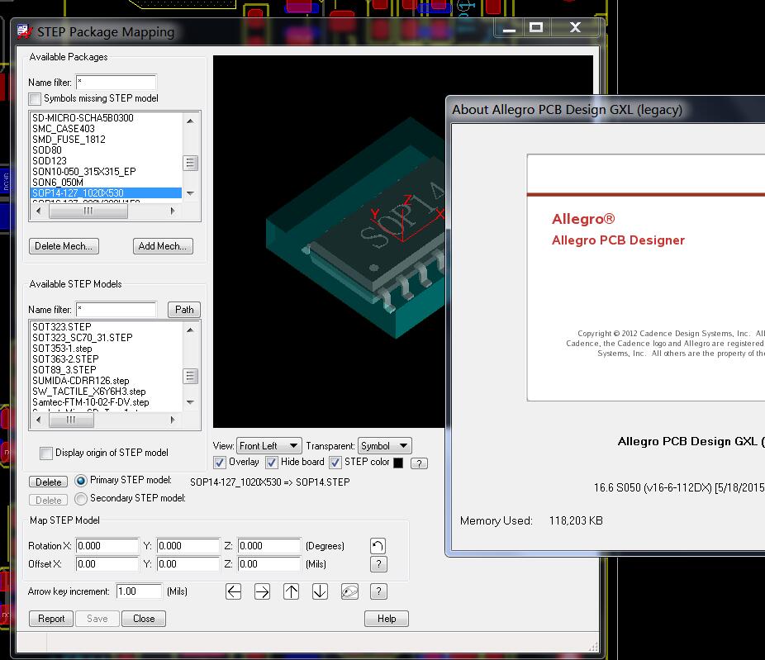This screenshot has height=660, width=765.
Task: Select the Primary STEP model radio button
Action: click(x=80, y=481)
